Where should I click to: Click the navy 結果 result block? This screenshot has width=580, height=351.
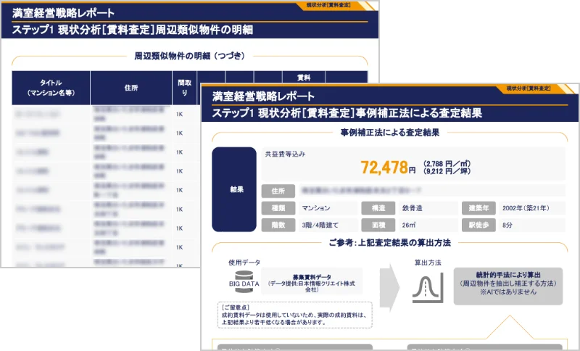click(236, 189)
